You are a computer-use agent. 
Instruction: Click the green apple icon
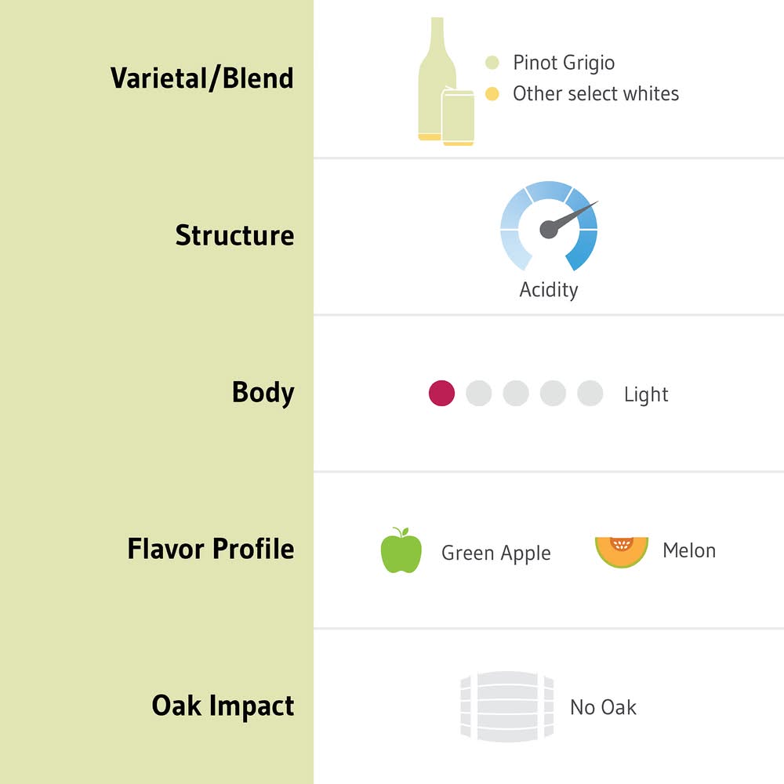coord(401,550)
